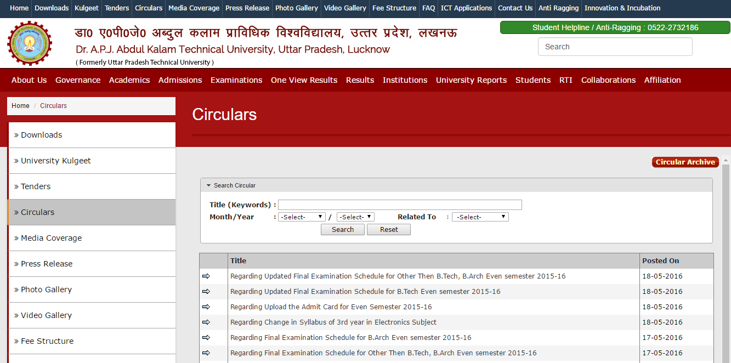The image size is (731, 363).
Task: Click arrow icon beside B.Arch final examination schedule
Action: (206, 337)
